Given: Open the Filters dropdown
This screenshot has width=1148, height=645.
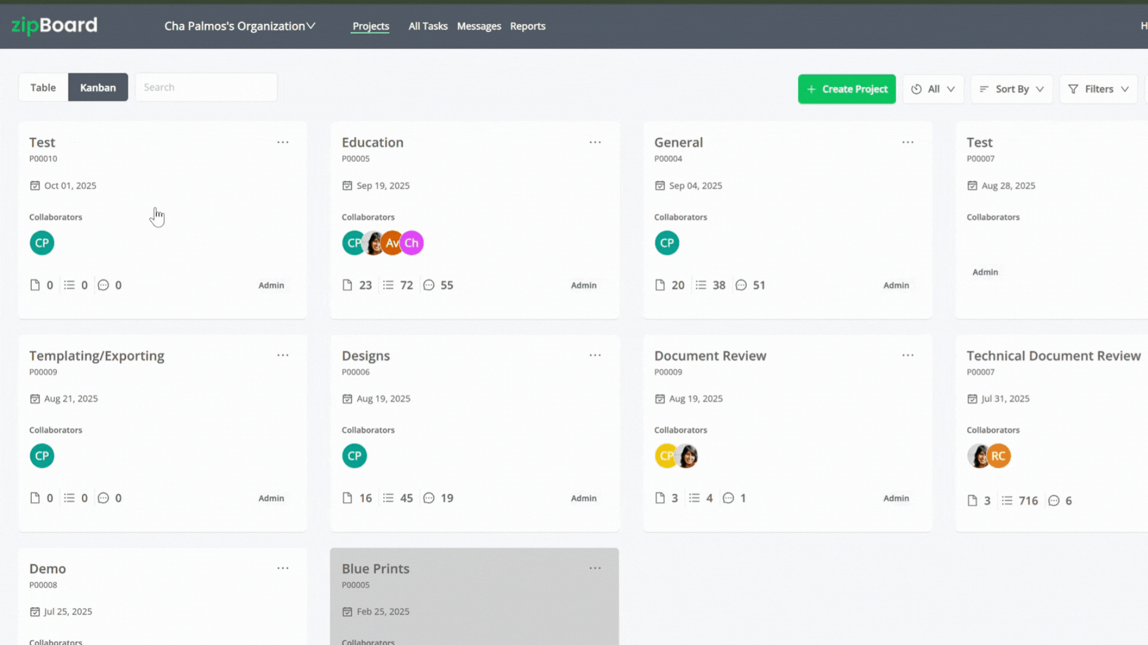Looking at the screenshot, I should coord(1098,89).
